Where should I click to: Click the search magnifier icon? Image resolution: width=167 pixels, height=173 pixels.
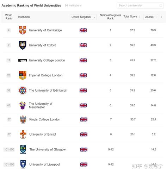pyautogui.click(x=161, y=6)
